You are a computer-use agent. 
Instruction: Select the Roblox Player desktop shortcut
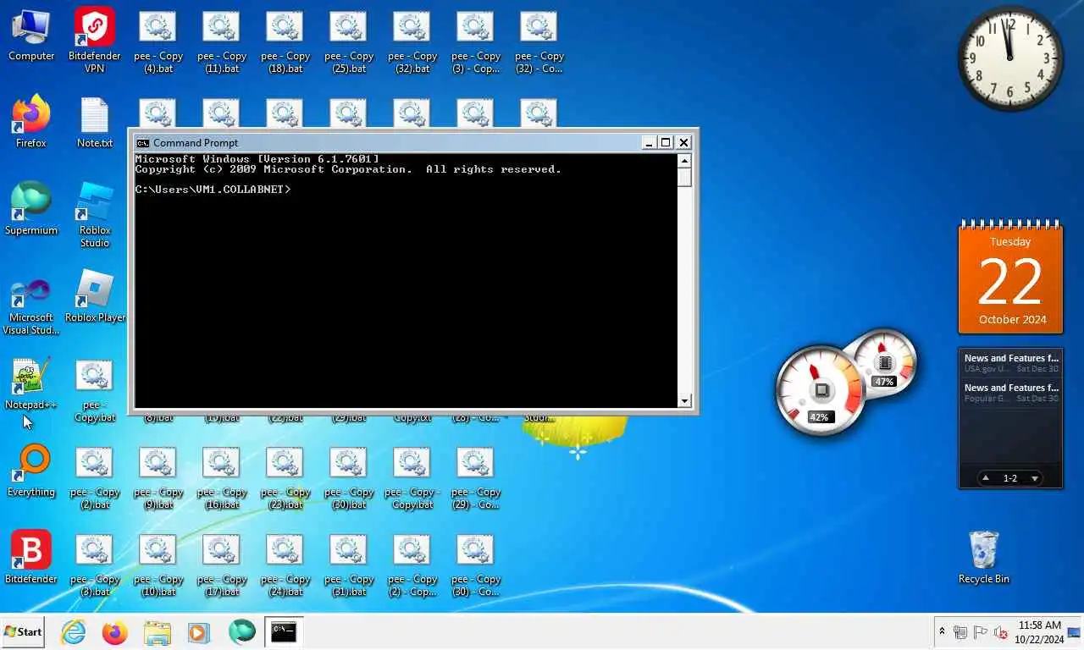coord(95,296)
